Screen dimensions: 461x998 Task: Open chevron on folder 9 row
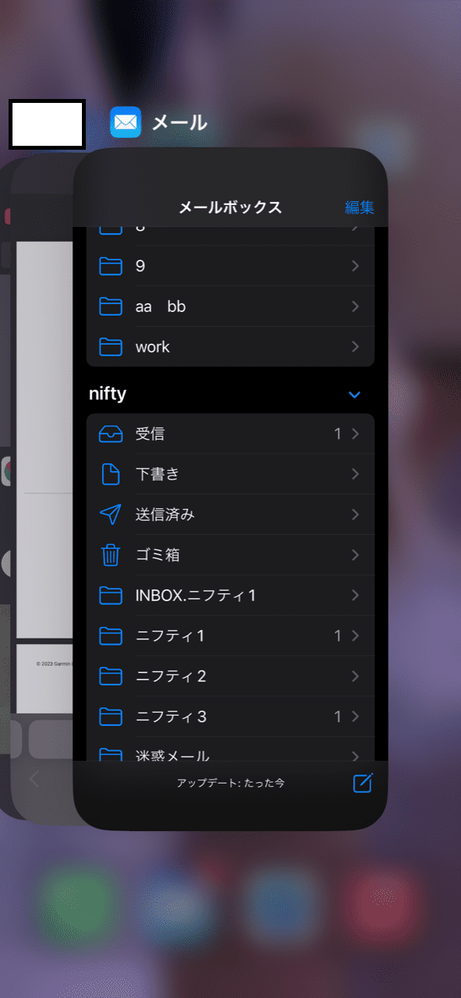click(x=356, y=266)
